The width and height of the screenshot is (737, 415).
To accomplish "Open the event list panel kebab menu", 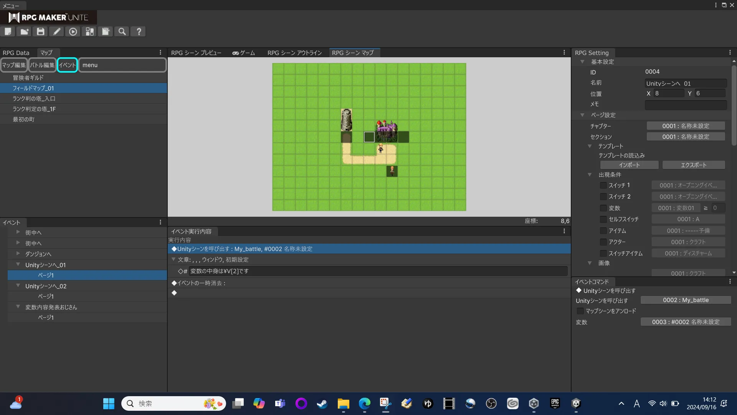I will 160,222.
